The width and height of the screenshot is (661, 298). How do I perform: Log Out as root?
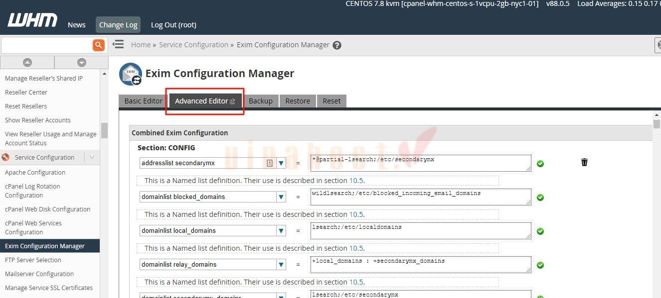click(x=173, y=25)
